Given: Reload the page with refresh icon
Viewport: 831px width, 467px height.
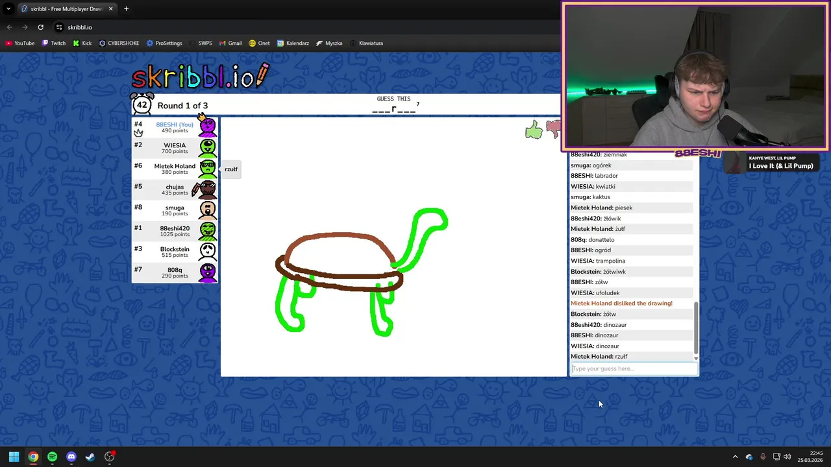Looking at the screenshot, I should [x=40, y=27].
